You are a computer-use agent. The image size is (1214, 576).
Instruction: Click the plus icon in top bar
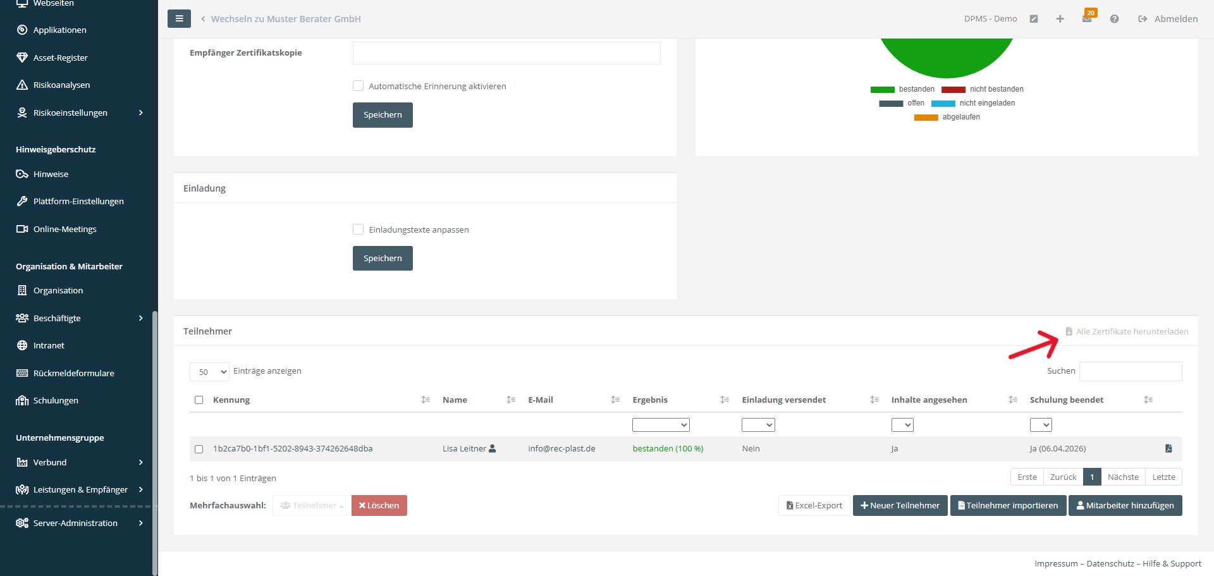[x=1060, y=19]
